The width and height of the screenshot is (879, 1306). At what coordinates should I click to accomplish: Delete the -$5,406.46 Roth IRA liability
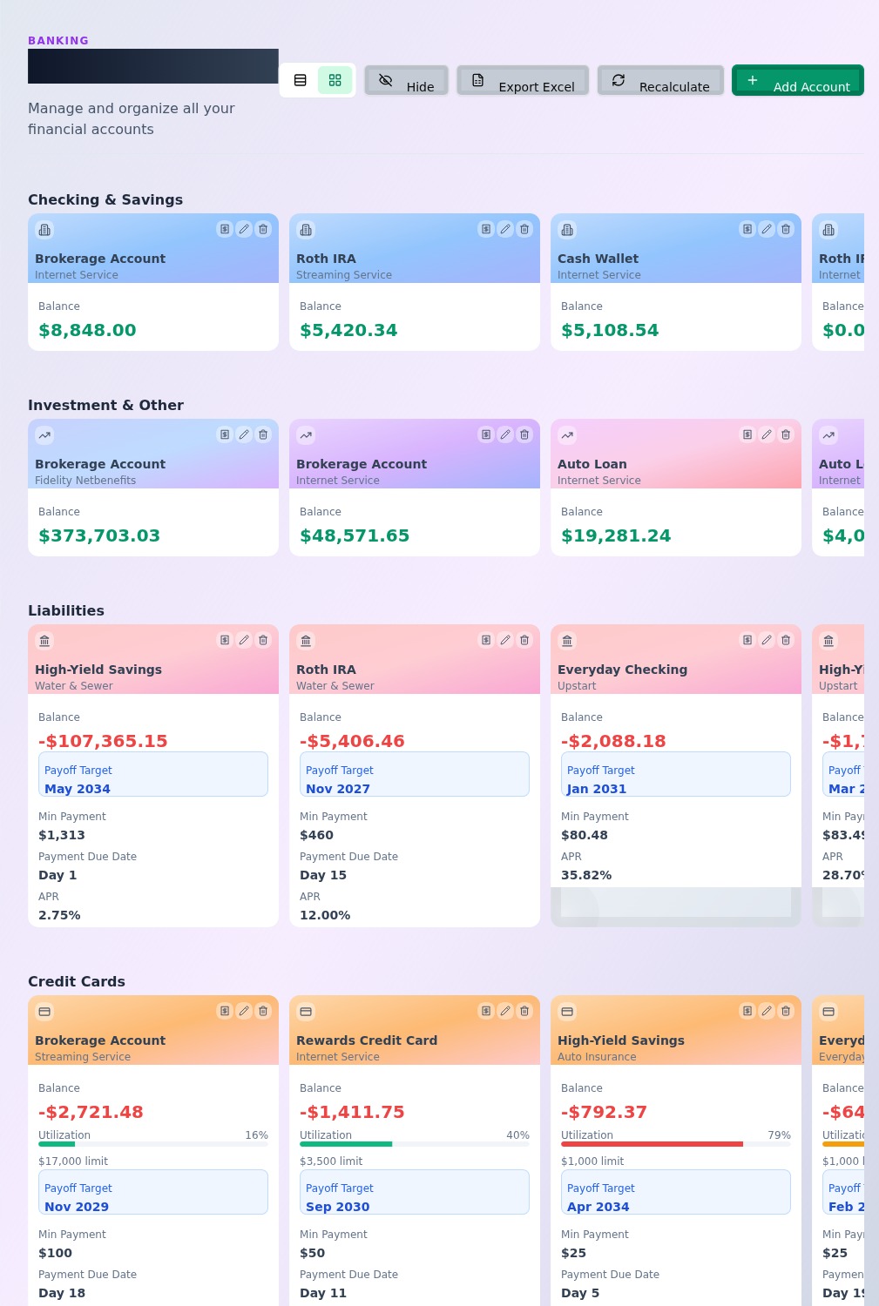[x=524, y=640]
